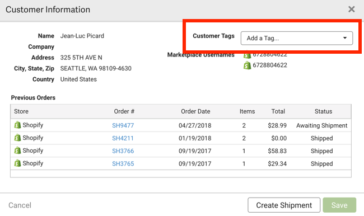Sort by Order Date column header
The image size is (364, 216).
tap(195, 111)
